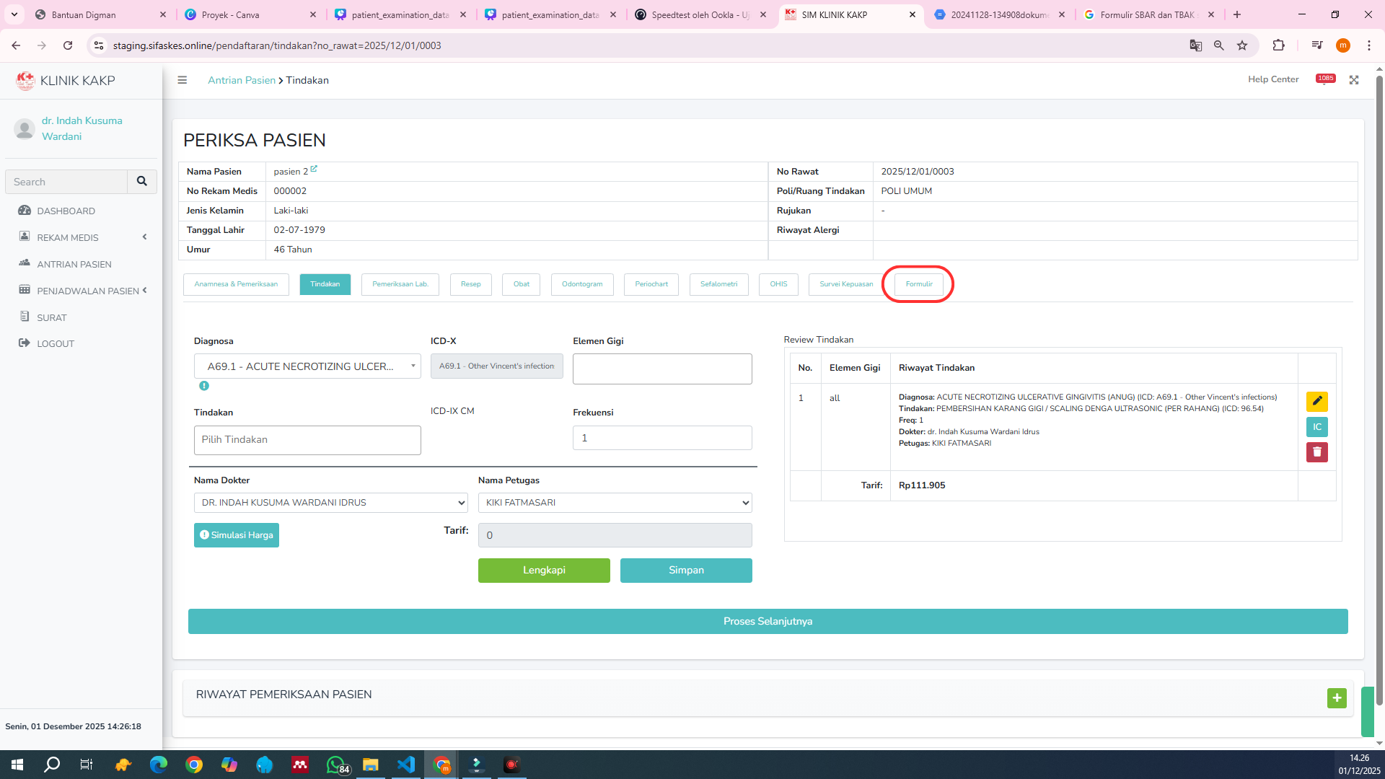Open the Nama Dokter dropdown
The height and width of the screenshot is (779, 1385).
pyautogui.click(x=331, y=503)
